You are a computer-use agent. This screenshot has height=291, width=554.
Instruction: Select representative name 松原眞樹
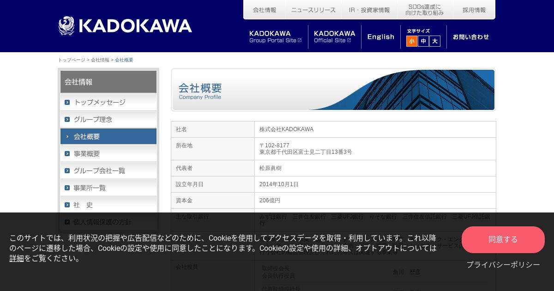pos(271,168)
